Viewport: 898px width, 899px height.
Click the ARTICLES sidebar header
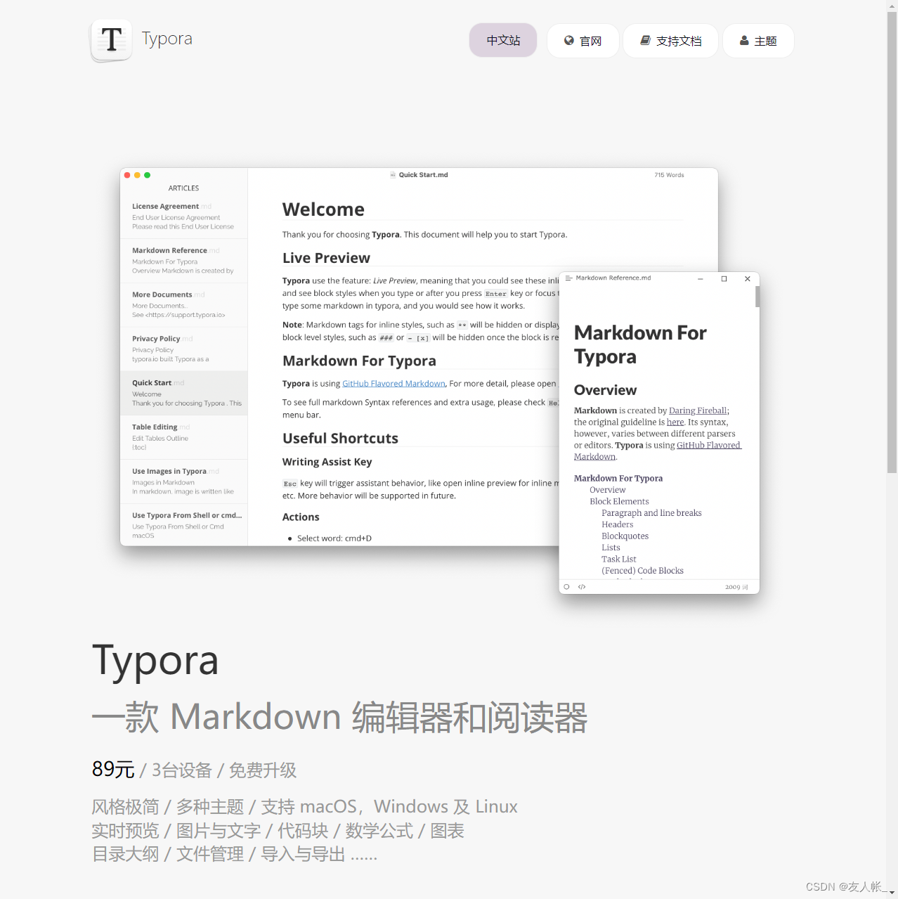pos(183,188)
